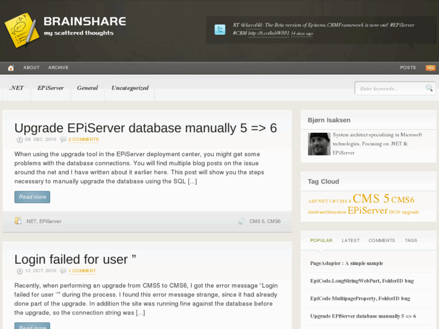The image size is (439, 329).
Task: Click the Brainshare notepad logo icon
Action: tap(22, 30)
